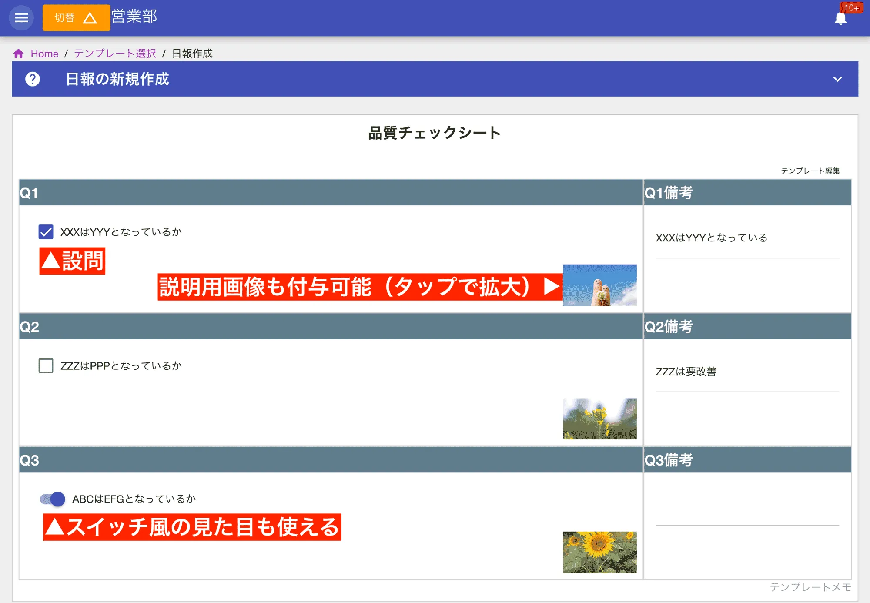
Task: Open テンプレート編集 to edit the template
Action: click(811, 171)
